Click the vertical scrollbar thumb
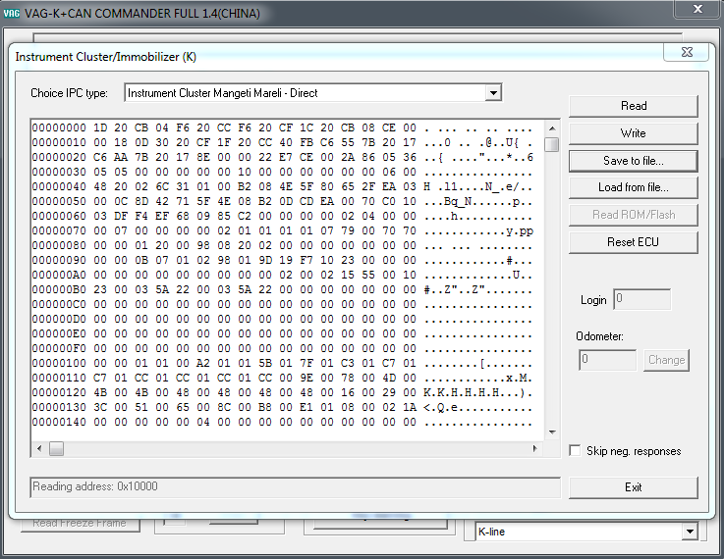This screenshot has height=559, width=724. coord(552,145)
